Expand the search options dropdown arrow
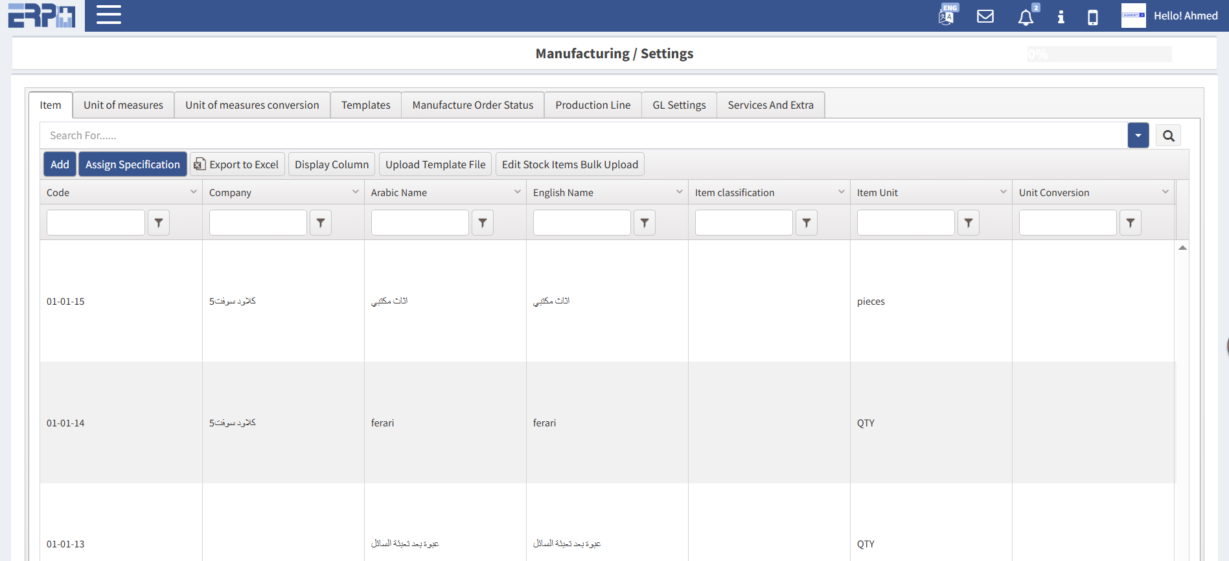 tap(1138, 136)
